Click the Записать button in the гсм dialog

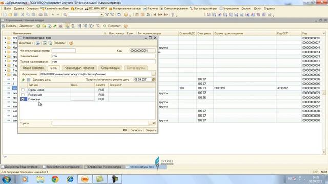click(136, 130)
